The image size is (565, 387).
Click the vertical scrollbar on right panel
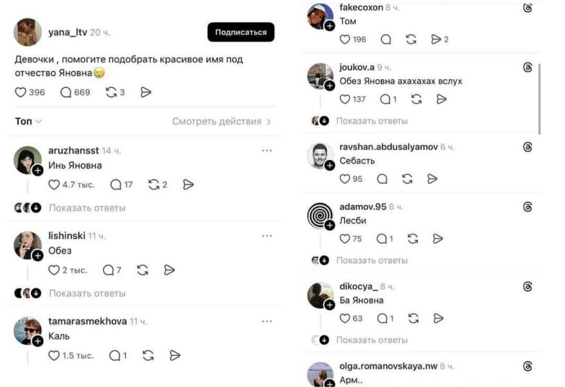(x=539, y=99)
